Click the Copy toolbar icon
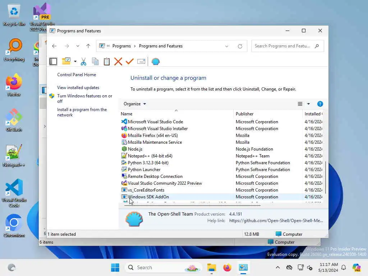 click(x=95, y=61)
